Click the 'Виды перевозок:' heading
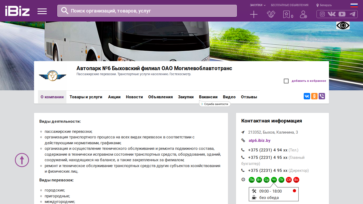363x204 pixels. [56, 180]
